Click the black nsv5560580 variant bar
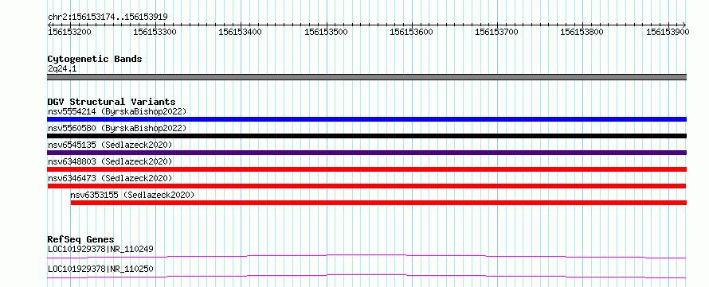709x287 pixels. point(366,136)
